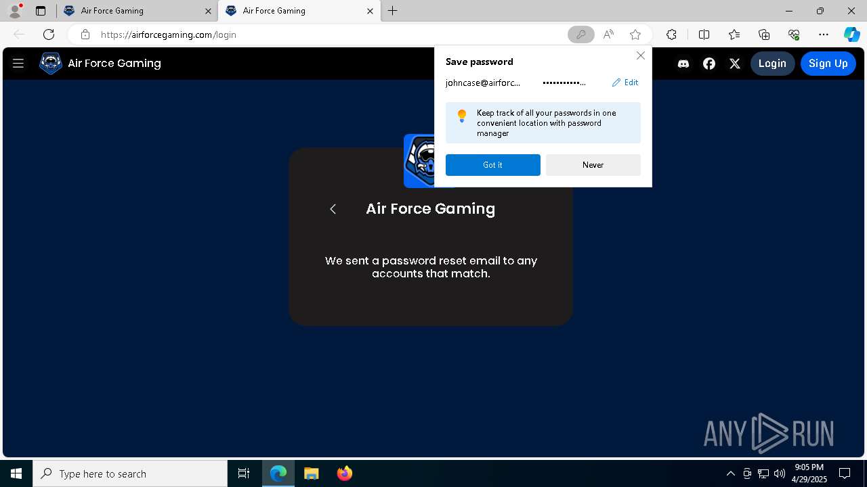Close the first Air Force Gaming tab
This screenshot has width=867, height=487.
click(208, 11)
